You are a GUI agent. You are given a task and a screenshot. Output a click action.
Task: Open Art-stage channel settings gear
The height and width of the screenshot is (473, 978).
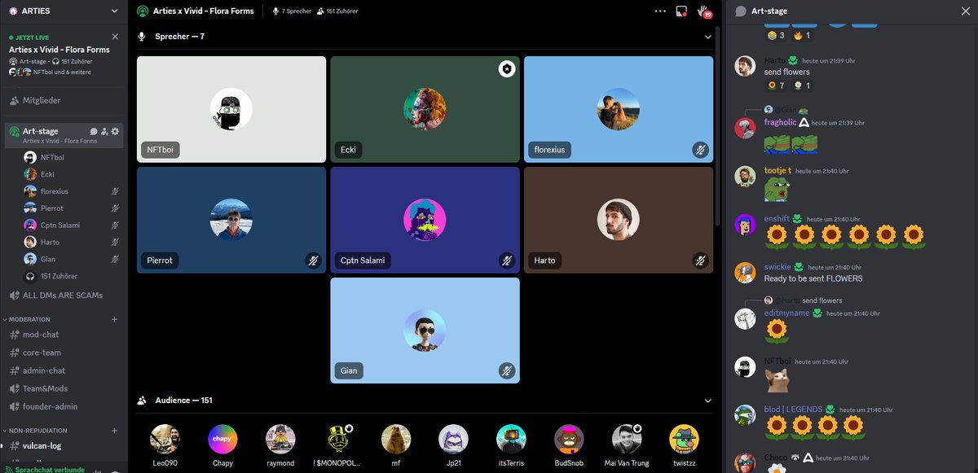115,131
